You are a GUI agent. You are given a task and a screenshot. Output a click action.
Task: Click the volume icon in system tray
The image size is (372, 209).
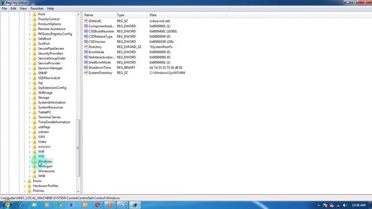[345, 205]
